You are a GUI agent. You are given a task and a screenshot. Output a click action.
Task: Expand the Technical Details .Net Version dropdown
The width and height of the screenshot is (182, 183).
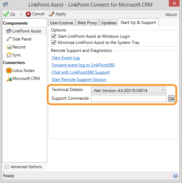pos(129,90)
